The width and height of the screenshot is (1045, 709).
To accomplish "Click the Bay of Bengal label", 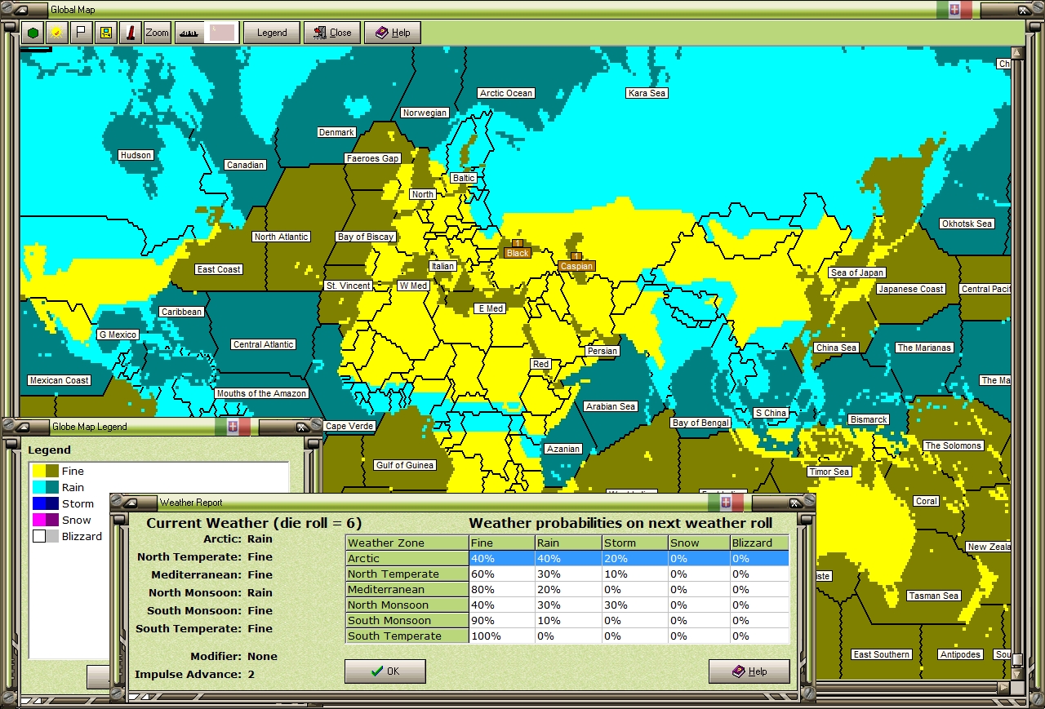I will [x=700, y=423].
